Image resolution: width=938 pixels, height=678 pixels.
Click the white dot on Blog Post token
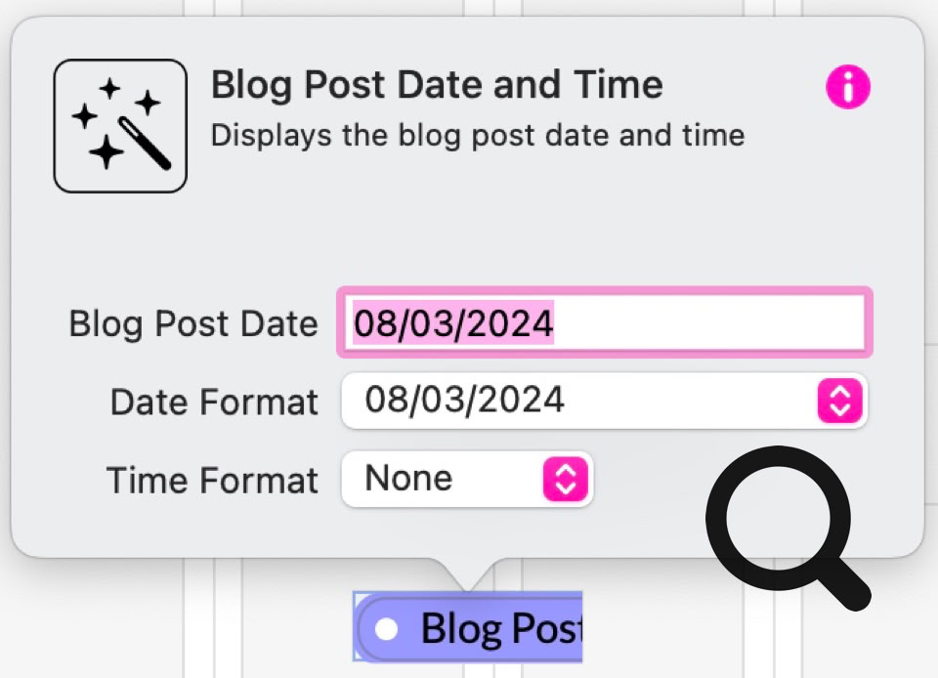(x=387, y=629)
